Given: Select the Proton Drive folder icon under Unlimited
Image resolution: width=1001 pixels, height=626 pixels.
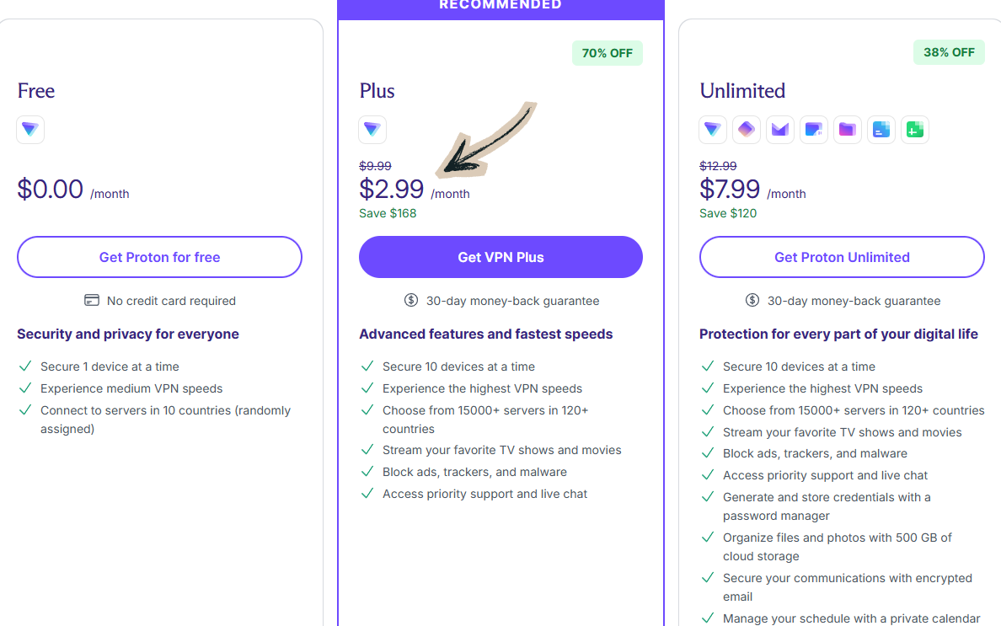Looking at the screenshot, I should [848, 130].
